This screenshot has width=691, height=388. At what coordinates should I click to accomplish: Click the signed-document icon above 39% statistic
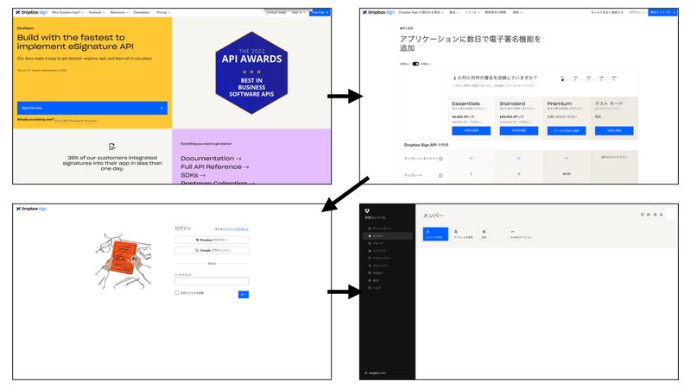click(112, 147)
